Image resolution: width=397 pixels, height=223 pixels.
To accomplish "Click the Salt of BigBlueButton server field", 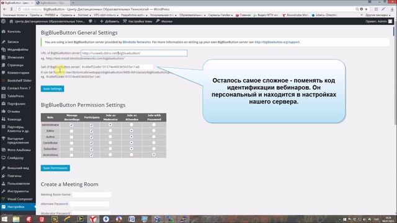I will [x=117, y=67].
